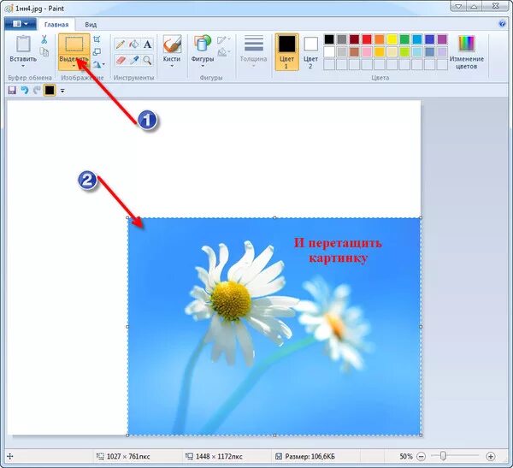Pick the orange color swatch
The height and width of the screenshot is (468, 513).
click(x=379, y=39)
